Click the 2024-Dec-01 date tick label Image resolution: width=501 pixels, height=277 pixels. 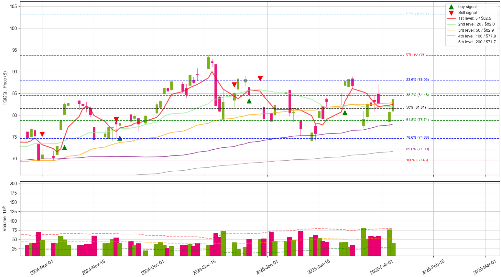[x=152, y=267]
